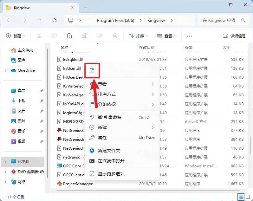The height and width of the screenshot is (201, 253).
Task: Open 桌面 quick access folder
Action: [x=18, y=91]
